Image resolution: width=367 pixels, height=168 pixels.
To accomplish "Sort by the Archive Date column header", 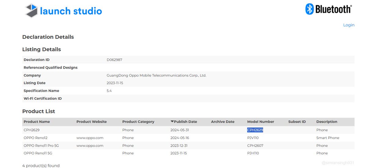I will coord(223,122).
